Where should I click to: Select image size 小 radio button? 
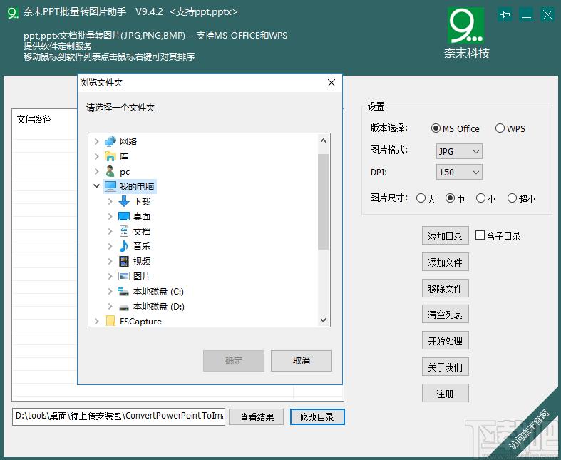[480, 198]
